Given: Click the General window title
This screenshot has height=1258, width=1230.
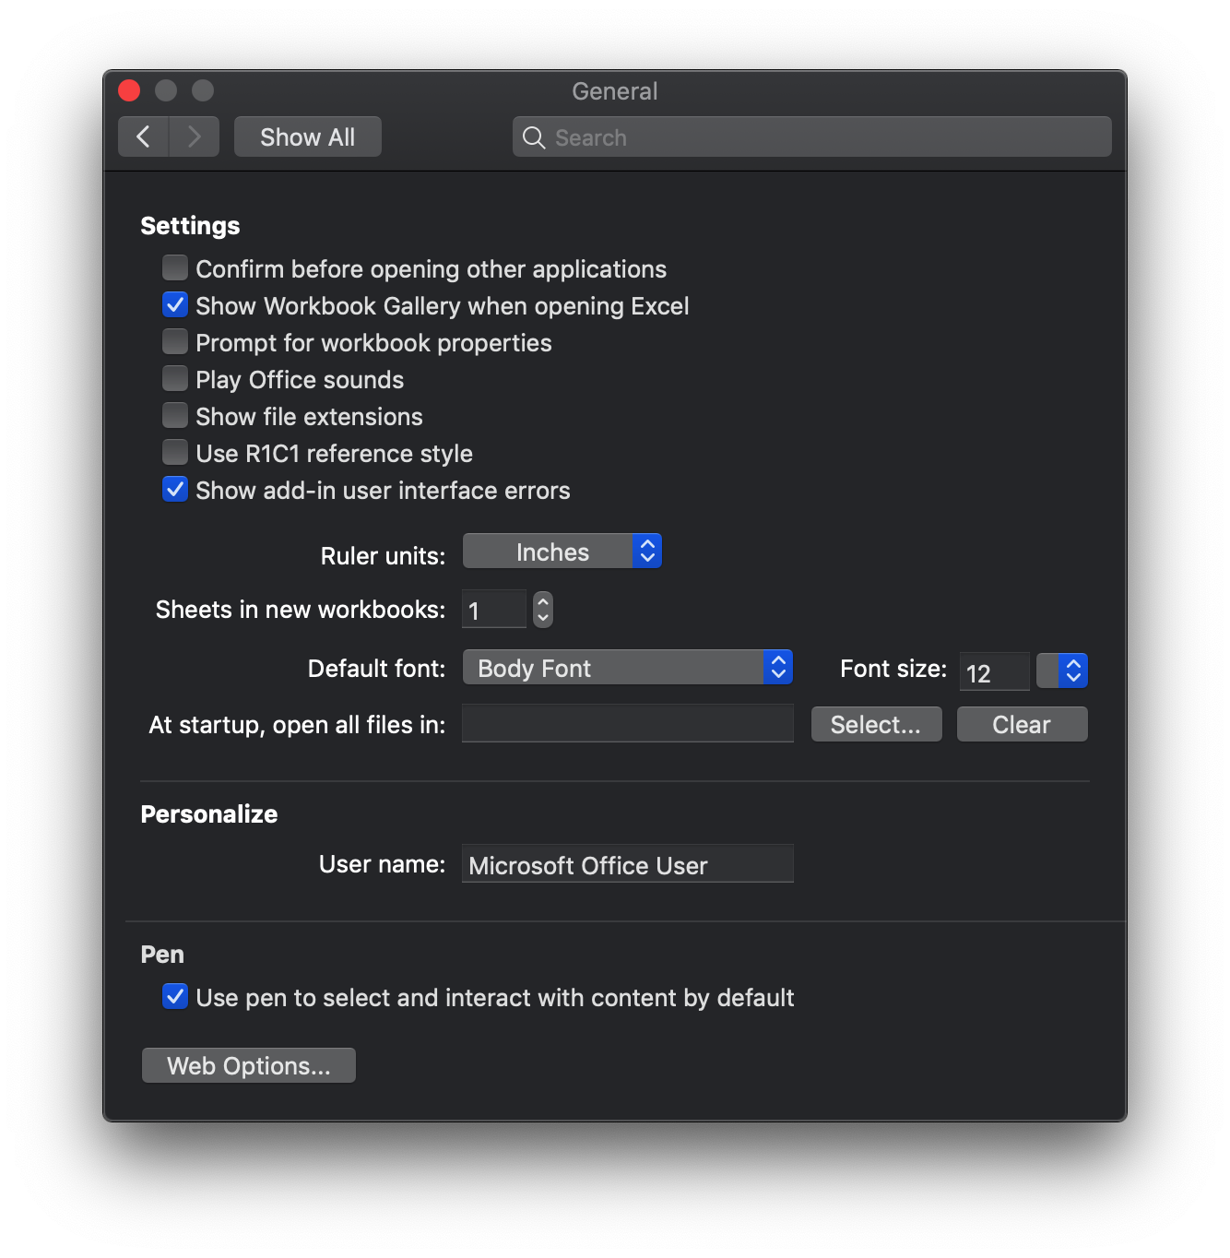Looking at the screenshot, I should coord(614,91).
